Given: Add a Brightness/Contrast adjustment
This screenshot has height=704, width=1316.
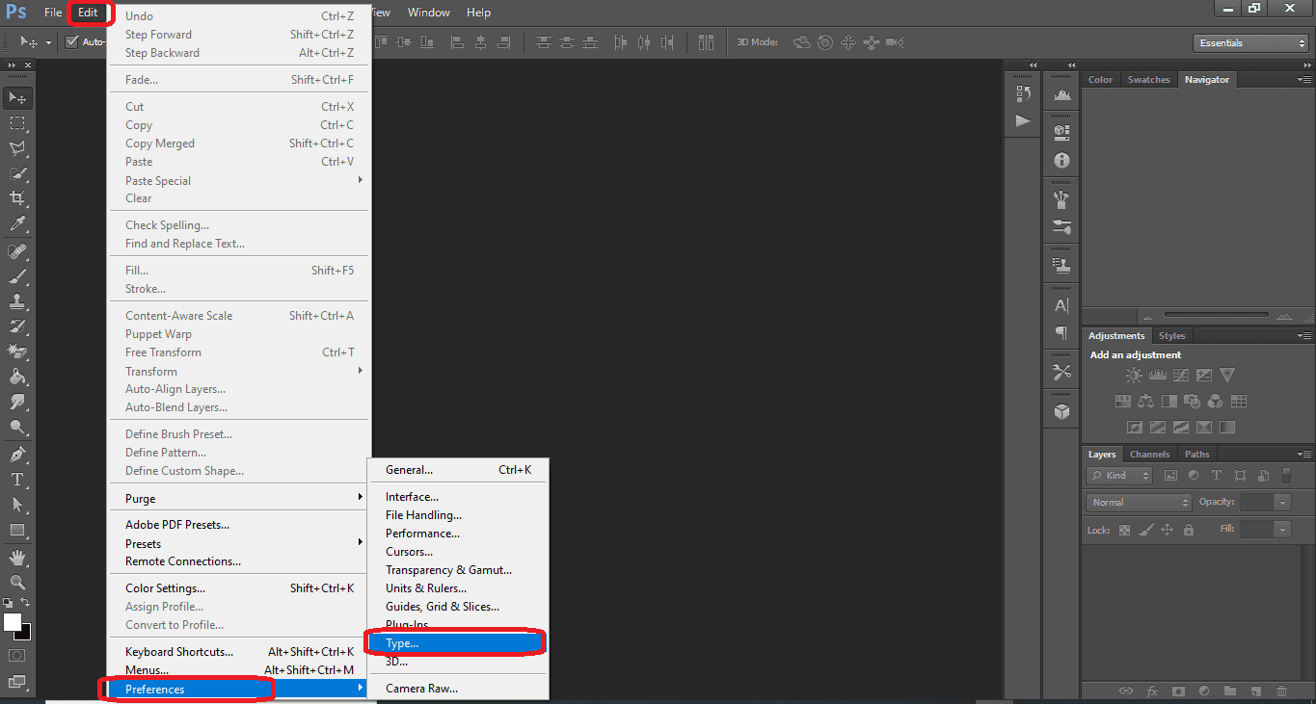Looking at the screenshot, I should pos(1134,376).
